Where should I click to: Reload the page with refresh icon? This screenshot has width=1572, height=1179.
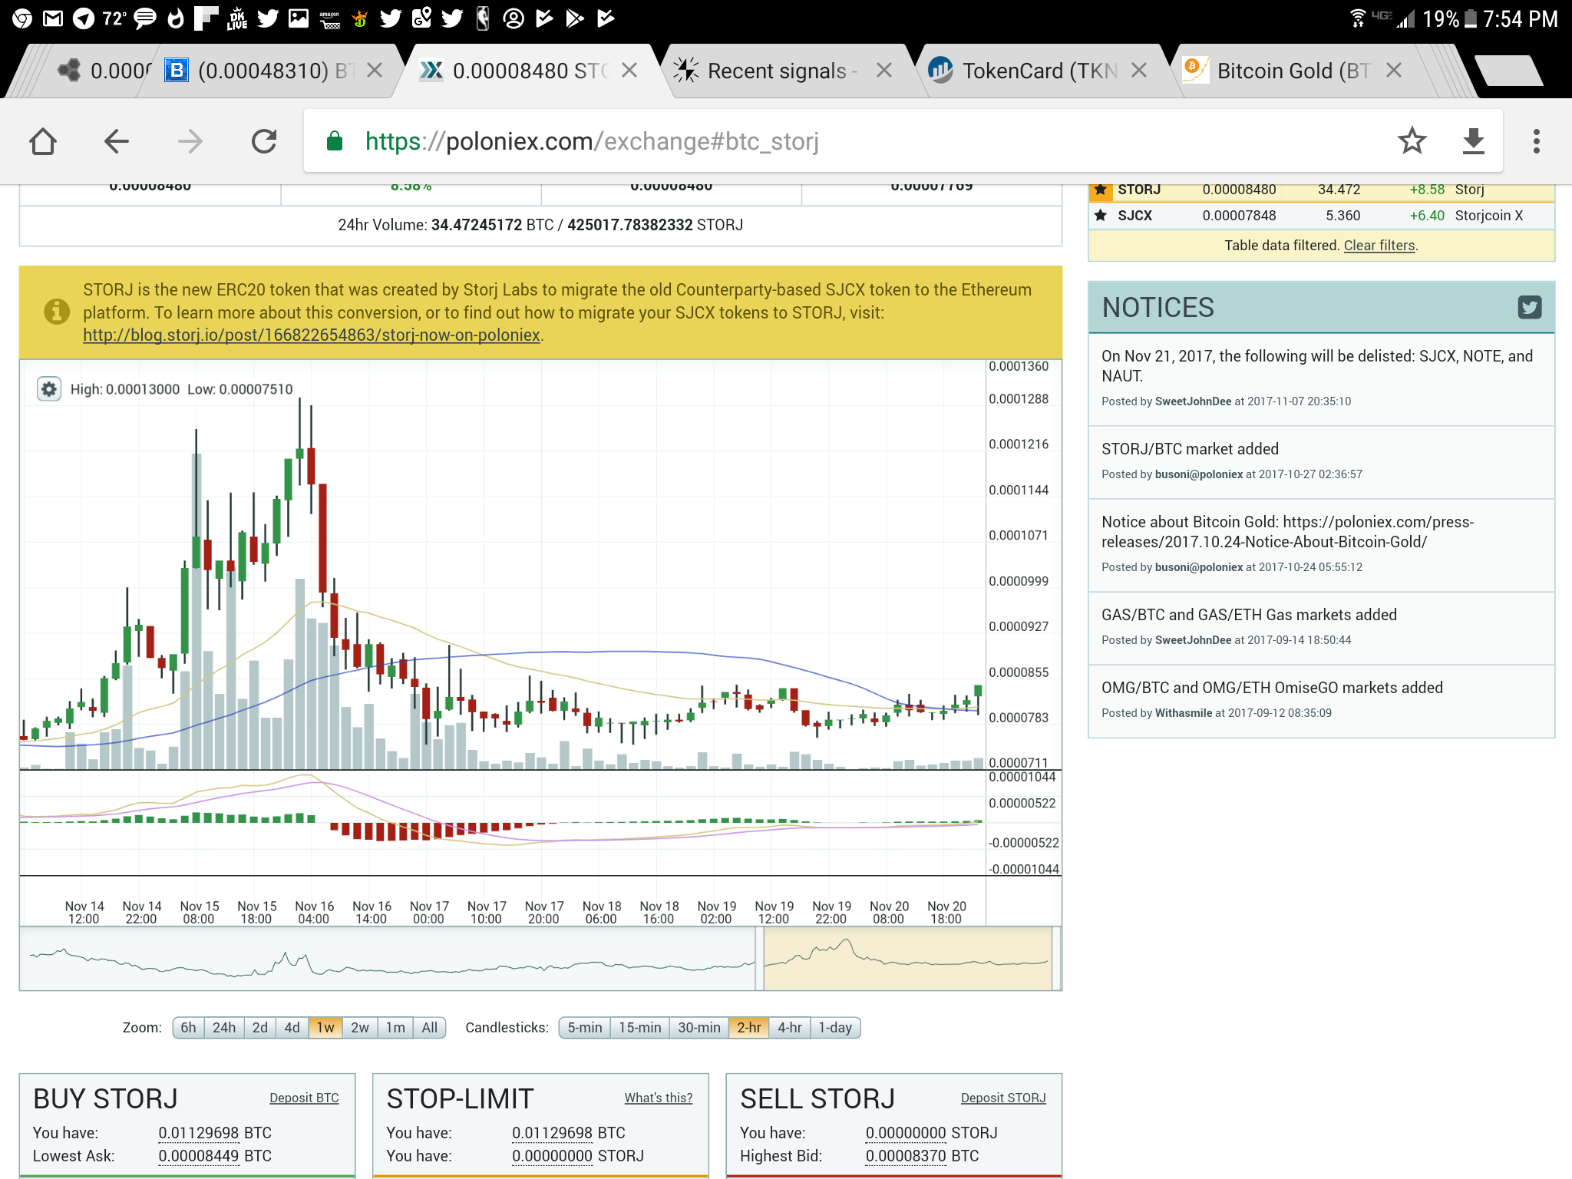[x=264, y=141]
